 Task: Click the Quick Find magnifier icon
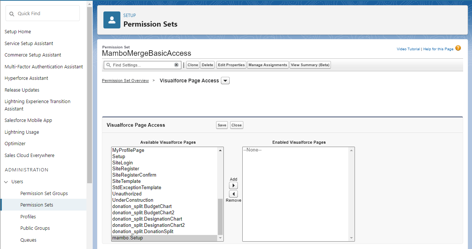(12, 14)
